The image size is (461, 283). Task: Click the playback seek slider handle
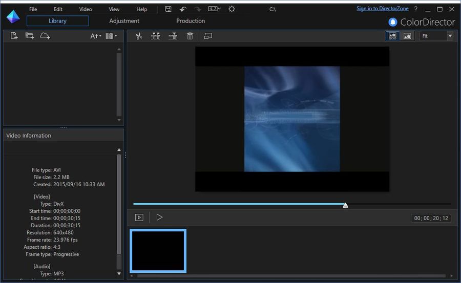(345, 205)
